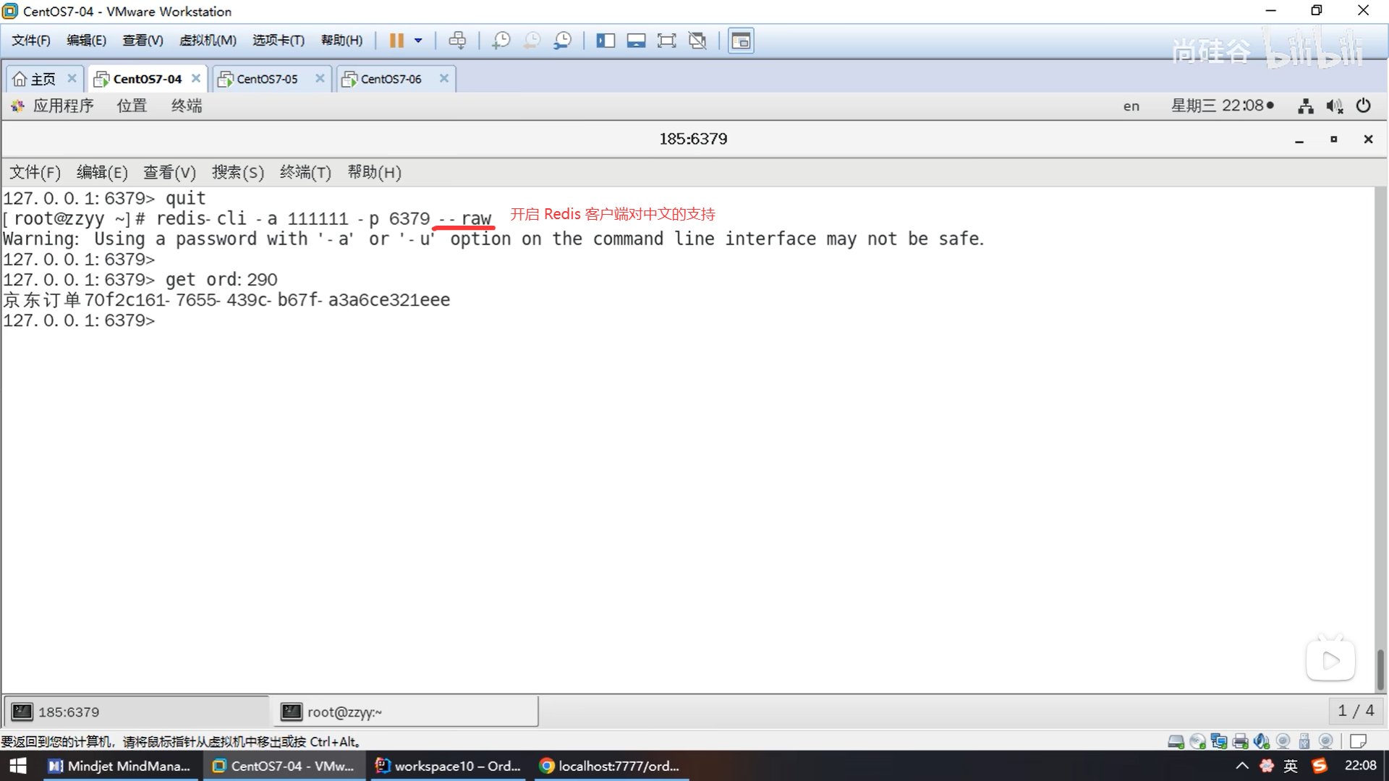Expand the power options dropdown arrow
The height and width of the screenshot is (781, 1389).
(418, 40)
